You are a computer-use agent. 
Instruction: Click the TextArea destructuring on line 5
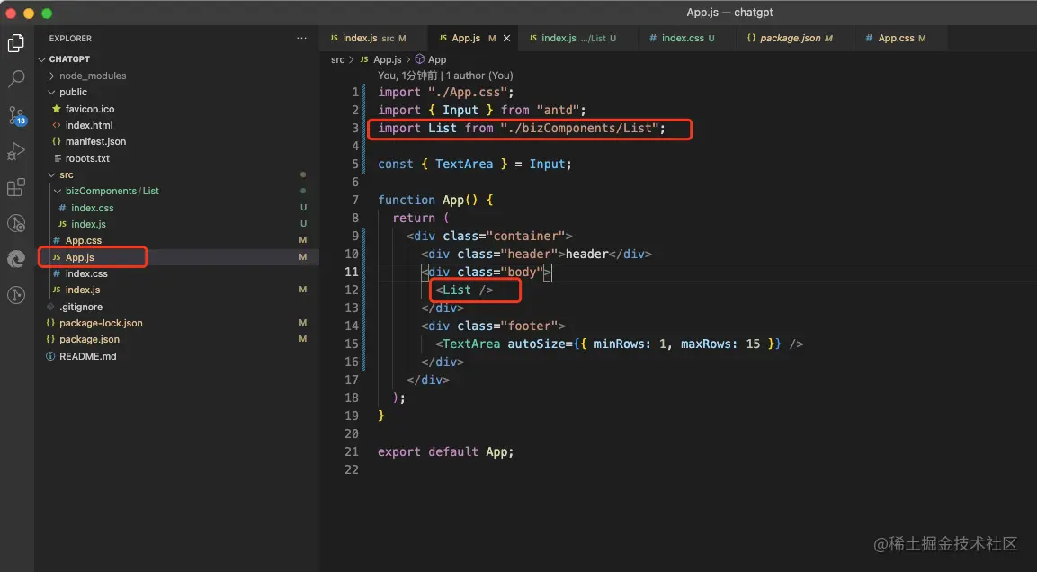click(463, 164)
